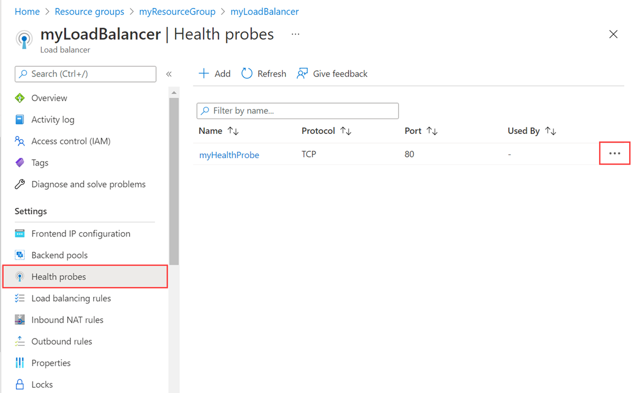Click the Backend pools icon
The image size is (635, 393).
click(20, 255)
